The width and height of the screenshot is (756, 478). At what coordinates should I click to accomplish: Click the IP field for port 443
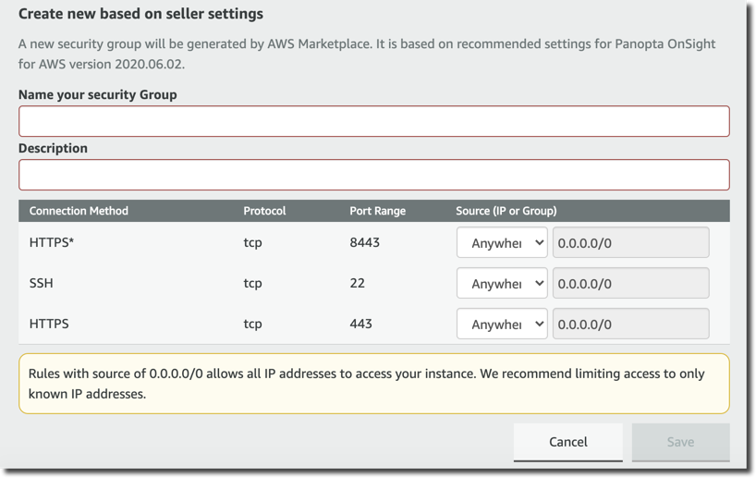(630, 325)
